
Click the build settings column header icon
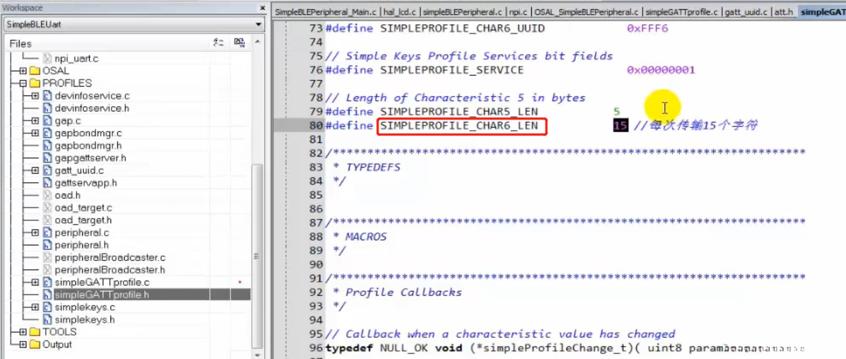click(218, 43)
